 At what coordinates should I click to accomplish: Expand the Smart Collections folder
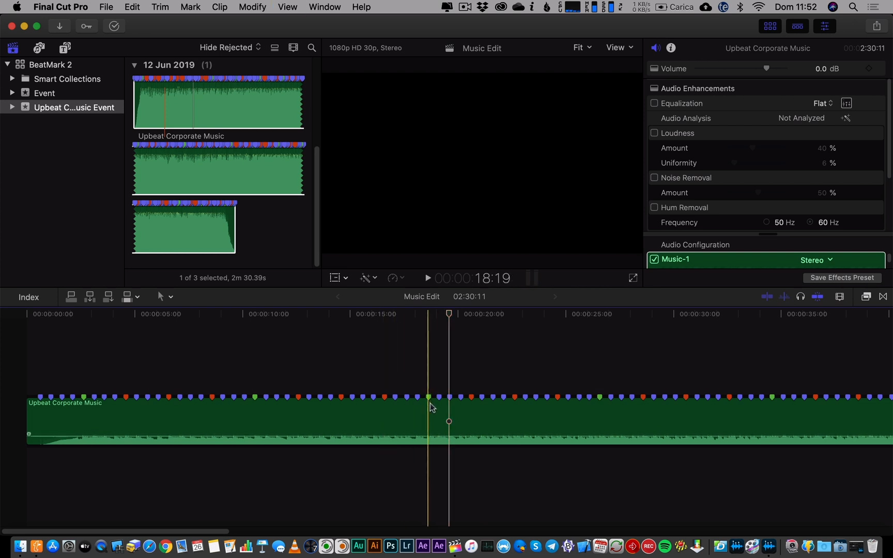(12, 79)
